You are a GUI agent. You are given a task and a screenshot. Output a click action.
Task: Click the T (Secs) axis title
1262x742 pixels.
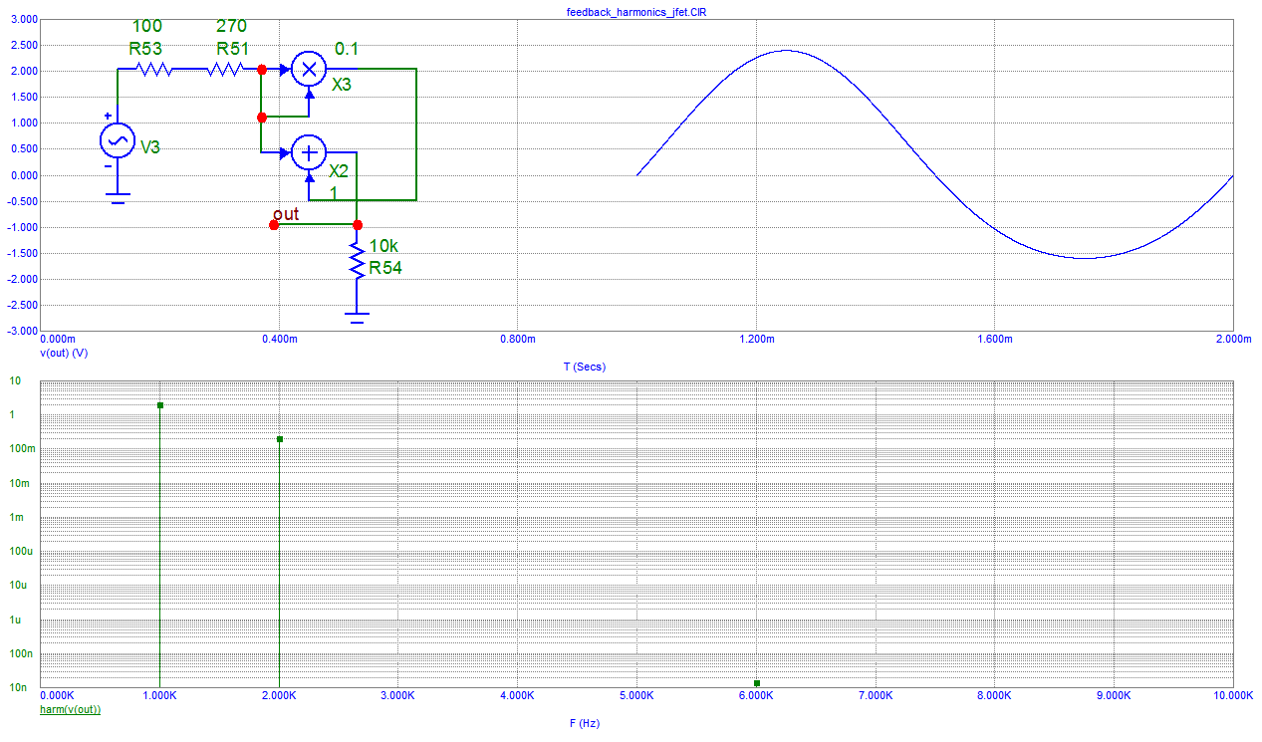[584, 367]
